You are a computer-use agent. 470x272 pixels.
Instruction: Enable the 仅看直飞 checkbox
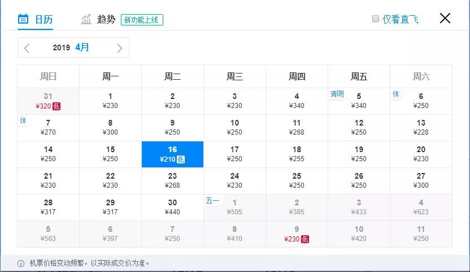pos(376,19)
